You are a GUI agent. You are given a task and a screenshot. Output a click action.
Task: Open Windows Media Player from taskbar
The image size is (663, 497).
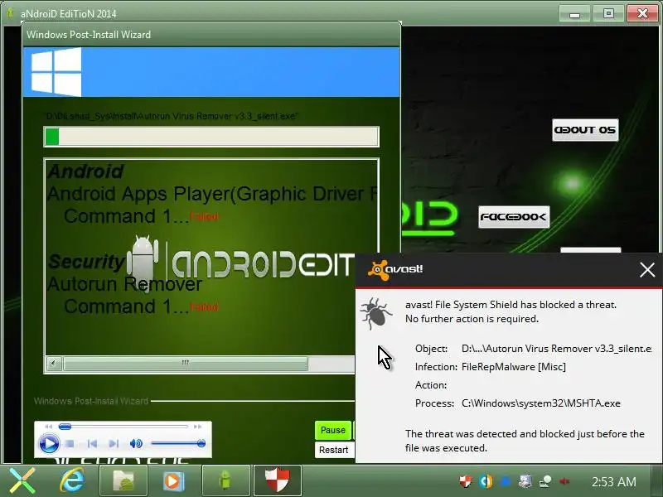[x=174, y=481]
